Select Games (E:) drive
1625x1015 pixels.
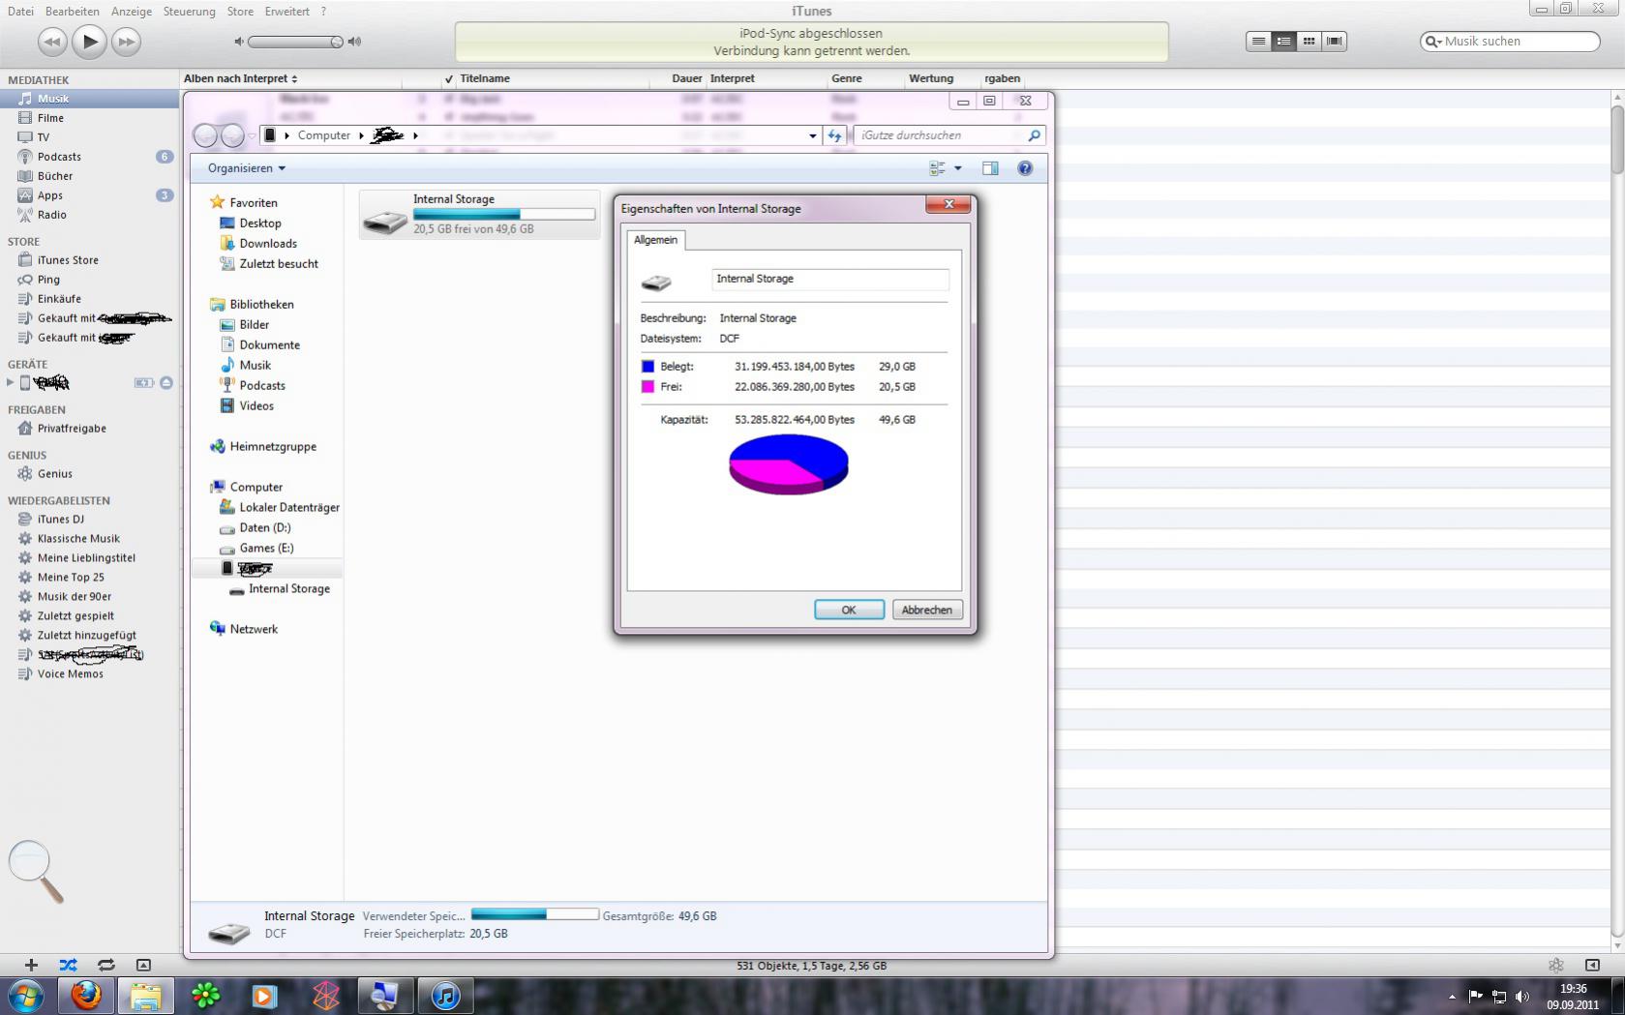[266, 549]
